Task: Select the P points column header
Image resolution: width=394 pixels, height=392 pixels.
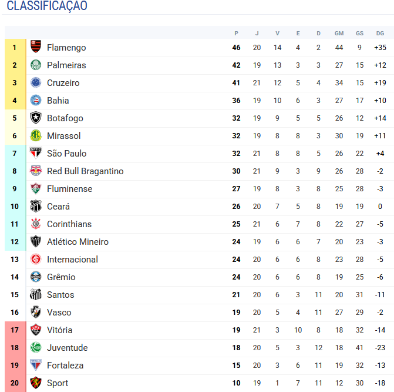Action: click(236, 33)
